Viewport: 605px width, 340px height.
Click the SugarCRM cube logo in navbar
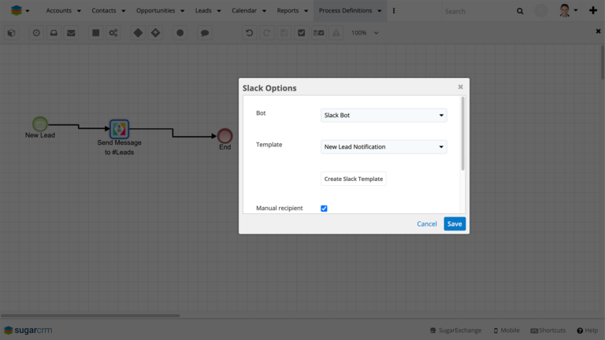[17, 10]
